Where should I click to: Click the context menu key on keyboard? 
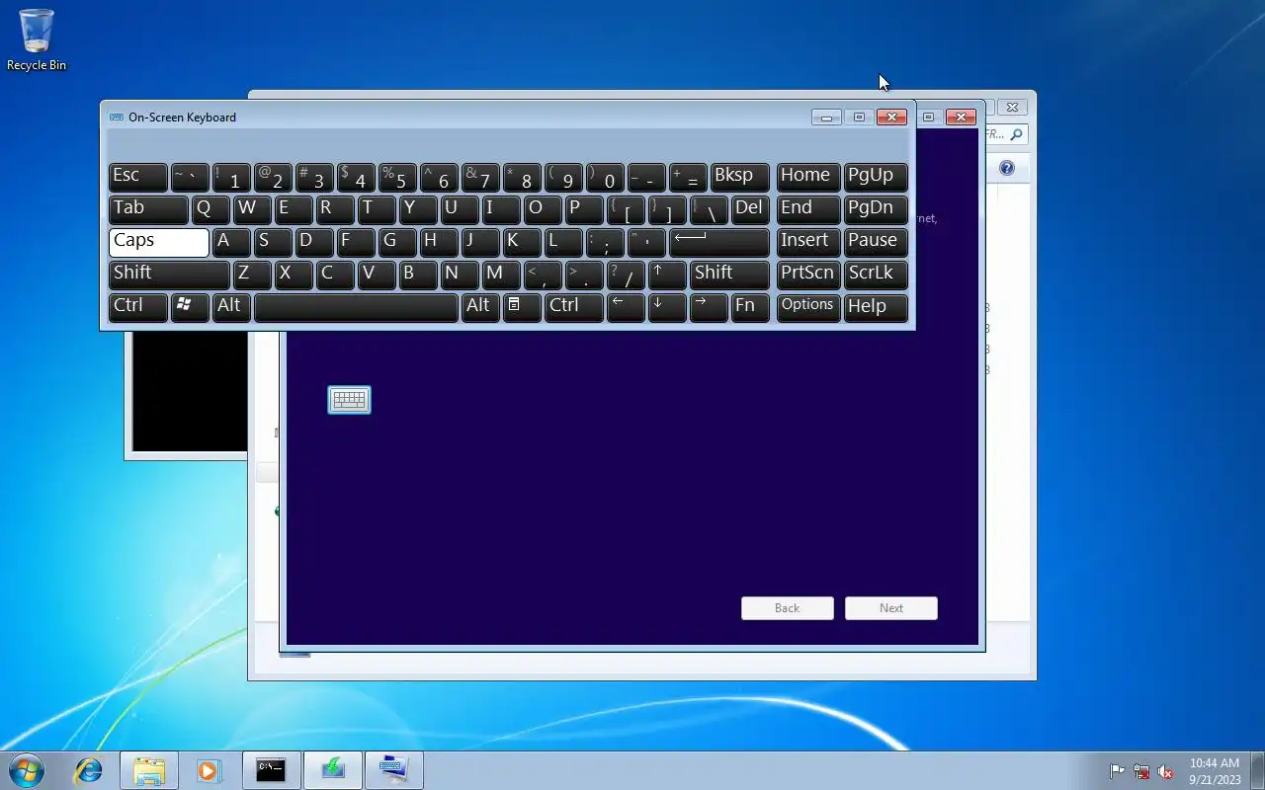tap(522, 307)
